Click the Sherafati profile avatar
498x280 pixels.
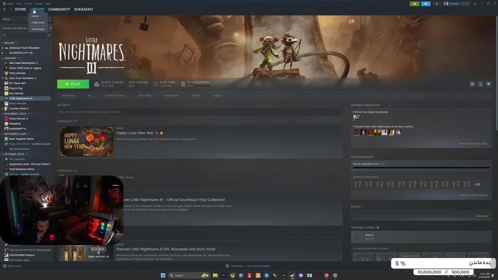[446, 4]
